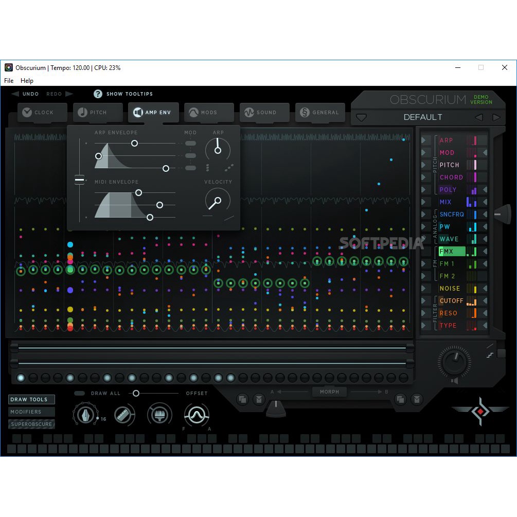The image size is (517, 517).
Task: Toggle the first step light button
Action: (21, 378)
